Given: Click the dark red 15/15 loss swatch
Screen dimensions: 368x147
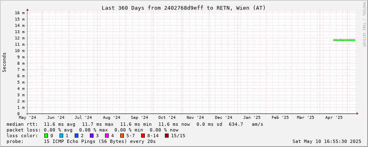Looking at the screenshot, I should 167,136.
